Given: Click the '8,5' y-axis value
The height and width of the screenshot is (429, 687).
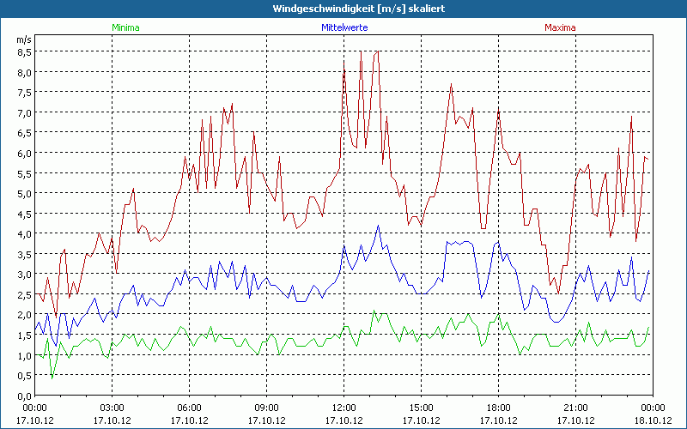Looking at the screenshot, I should pos(25,52).
